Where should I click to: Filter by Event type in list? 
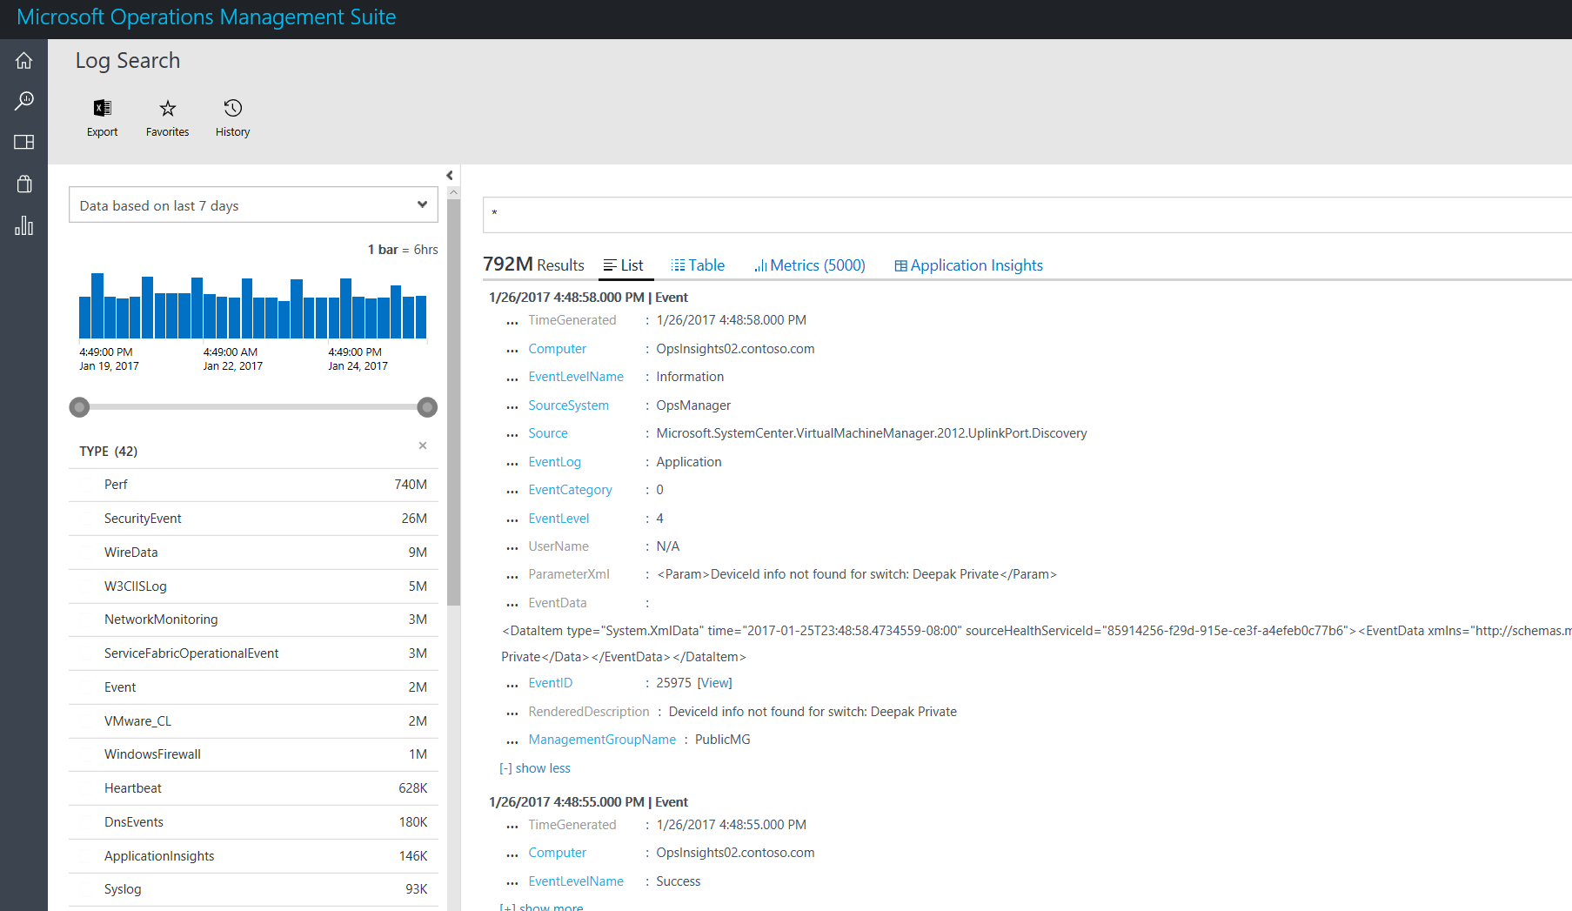click(253, 687)
